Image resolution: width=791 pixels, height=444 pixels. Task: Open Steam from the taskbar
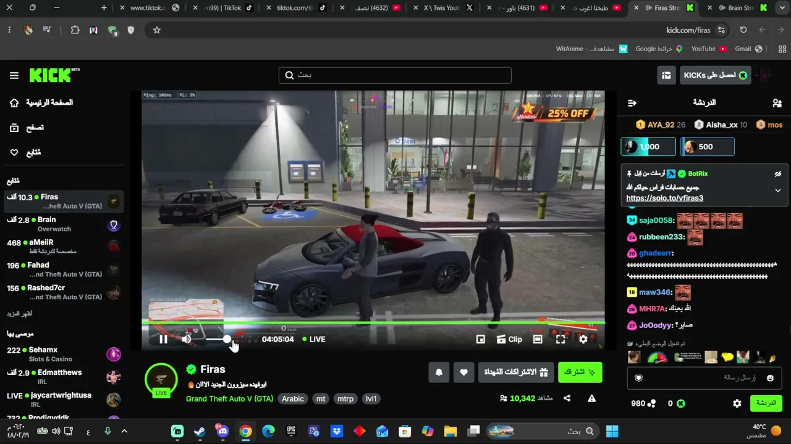pos(200,431)
